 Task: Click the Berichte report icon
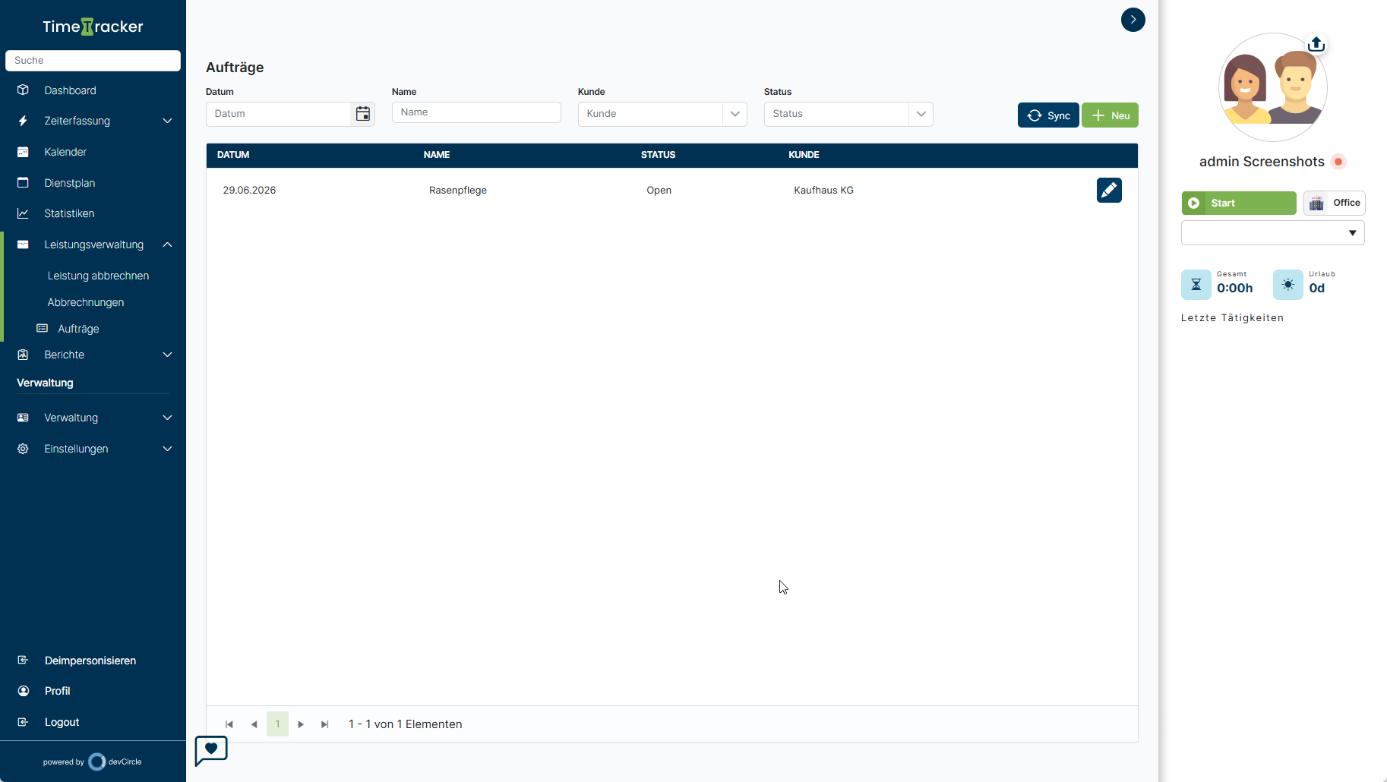tap(23, 355)
